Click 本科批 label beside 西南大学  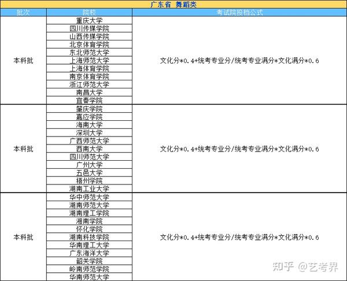[23, 149]
